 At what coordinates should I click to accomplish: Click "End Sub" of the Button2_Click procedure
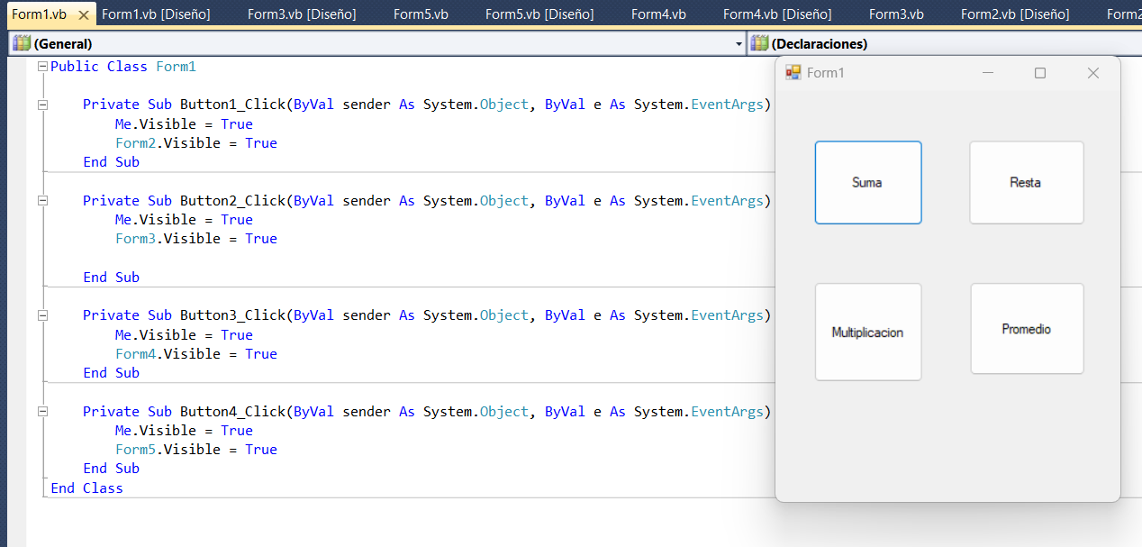[111, 278]
